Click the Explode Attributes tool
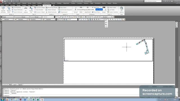 point(3,10)
